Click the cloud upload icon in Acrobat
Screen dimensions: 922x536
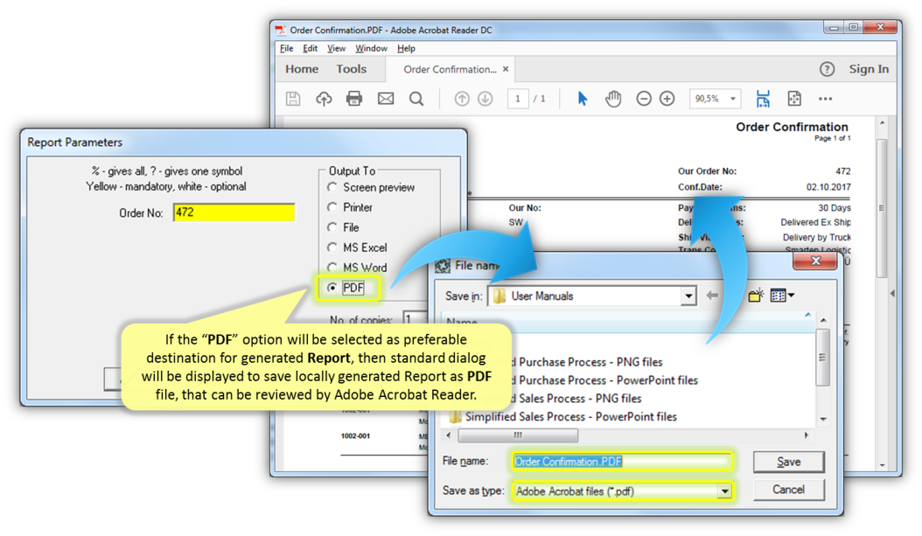[324, 99]
